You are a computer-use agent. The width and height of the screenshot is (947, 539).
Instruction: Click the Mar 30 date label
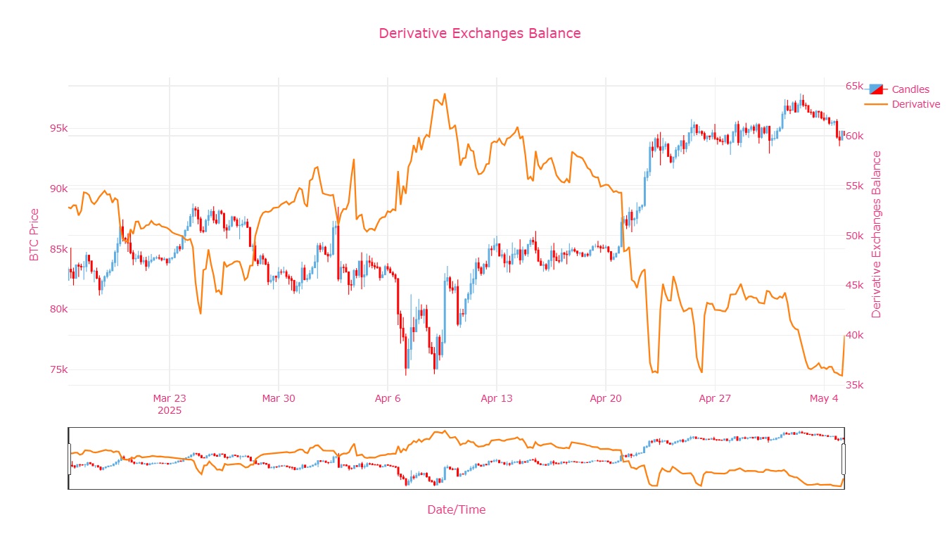point(279,398)
